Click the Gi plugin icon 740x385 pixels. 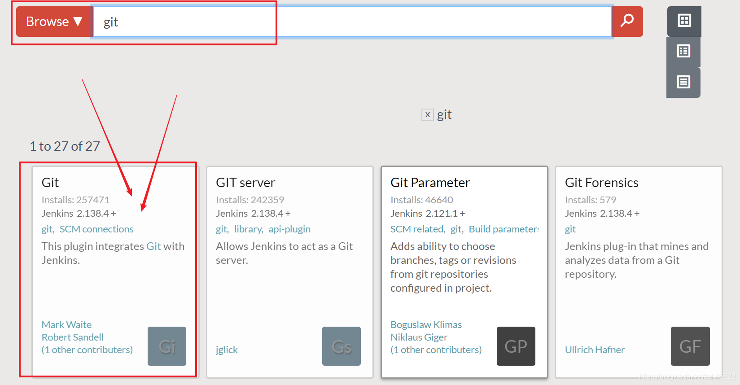click(x=167, y=346)
